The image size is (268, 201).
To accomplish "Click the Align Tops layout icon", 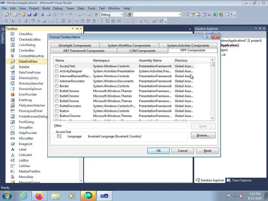I will click(33, 21).
